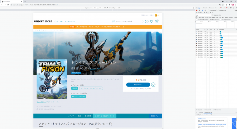Click the store search box
The height and width of the screenshot is (129, 237).
pyautogui.click(x=128, y=21)
